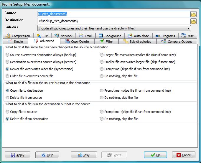Select the Filter tab
Viewport: 201px width, 163px height.
tap(106, 42)
